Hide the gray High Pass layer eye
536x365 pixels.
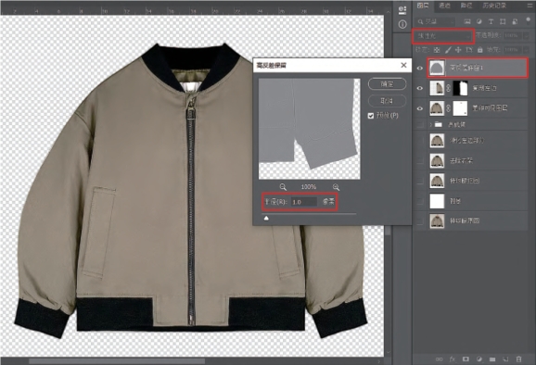pyautogui.click(x=420, y=69)
